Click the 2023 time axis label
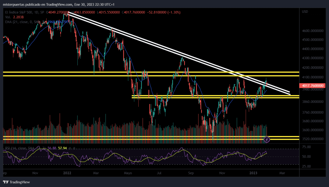The image size is (329, 187). click(x=253, y=173)
